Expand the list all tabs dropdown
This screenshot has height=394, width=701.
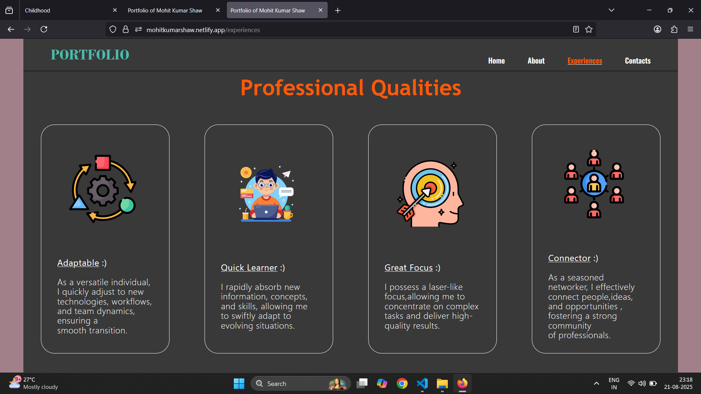point(612,10)
